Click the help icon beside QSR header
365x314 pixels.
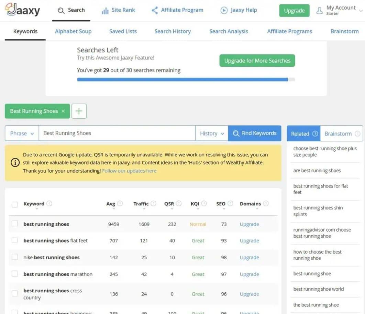[x=179, y=204]
